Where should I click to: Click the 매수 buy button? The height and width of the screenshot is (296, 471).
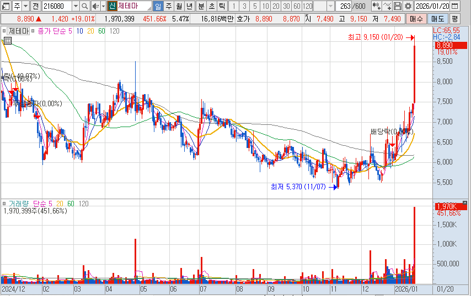416,19
